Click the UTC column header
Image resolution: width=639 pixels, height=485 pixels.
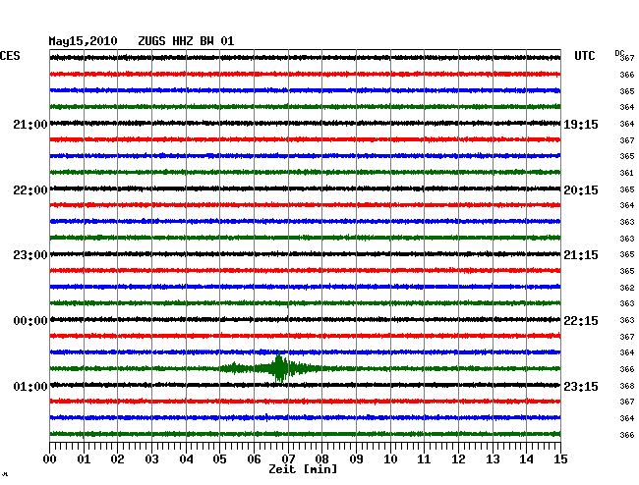(x=584, y=55)
